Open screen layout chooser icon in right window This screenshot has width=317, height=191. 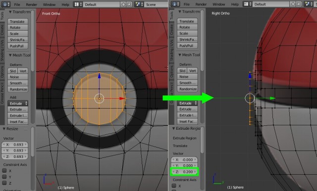click(248, 4)
